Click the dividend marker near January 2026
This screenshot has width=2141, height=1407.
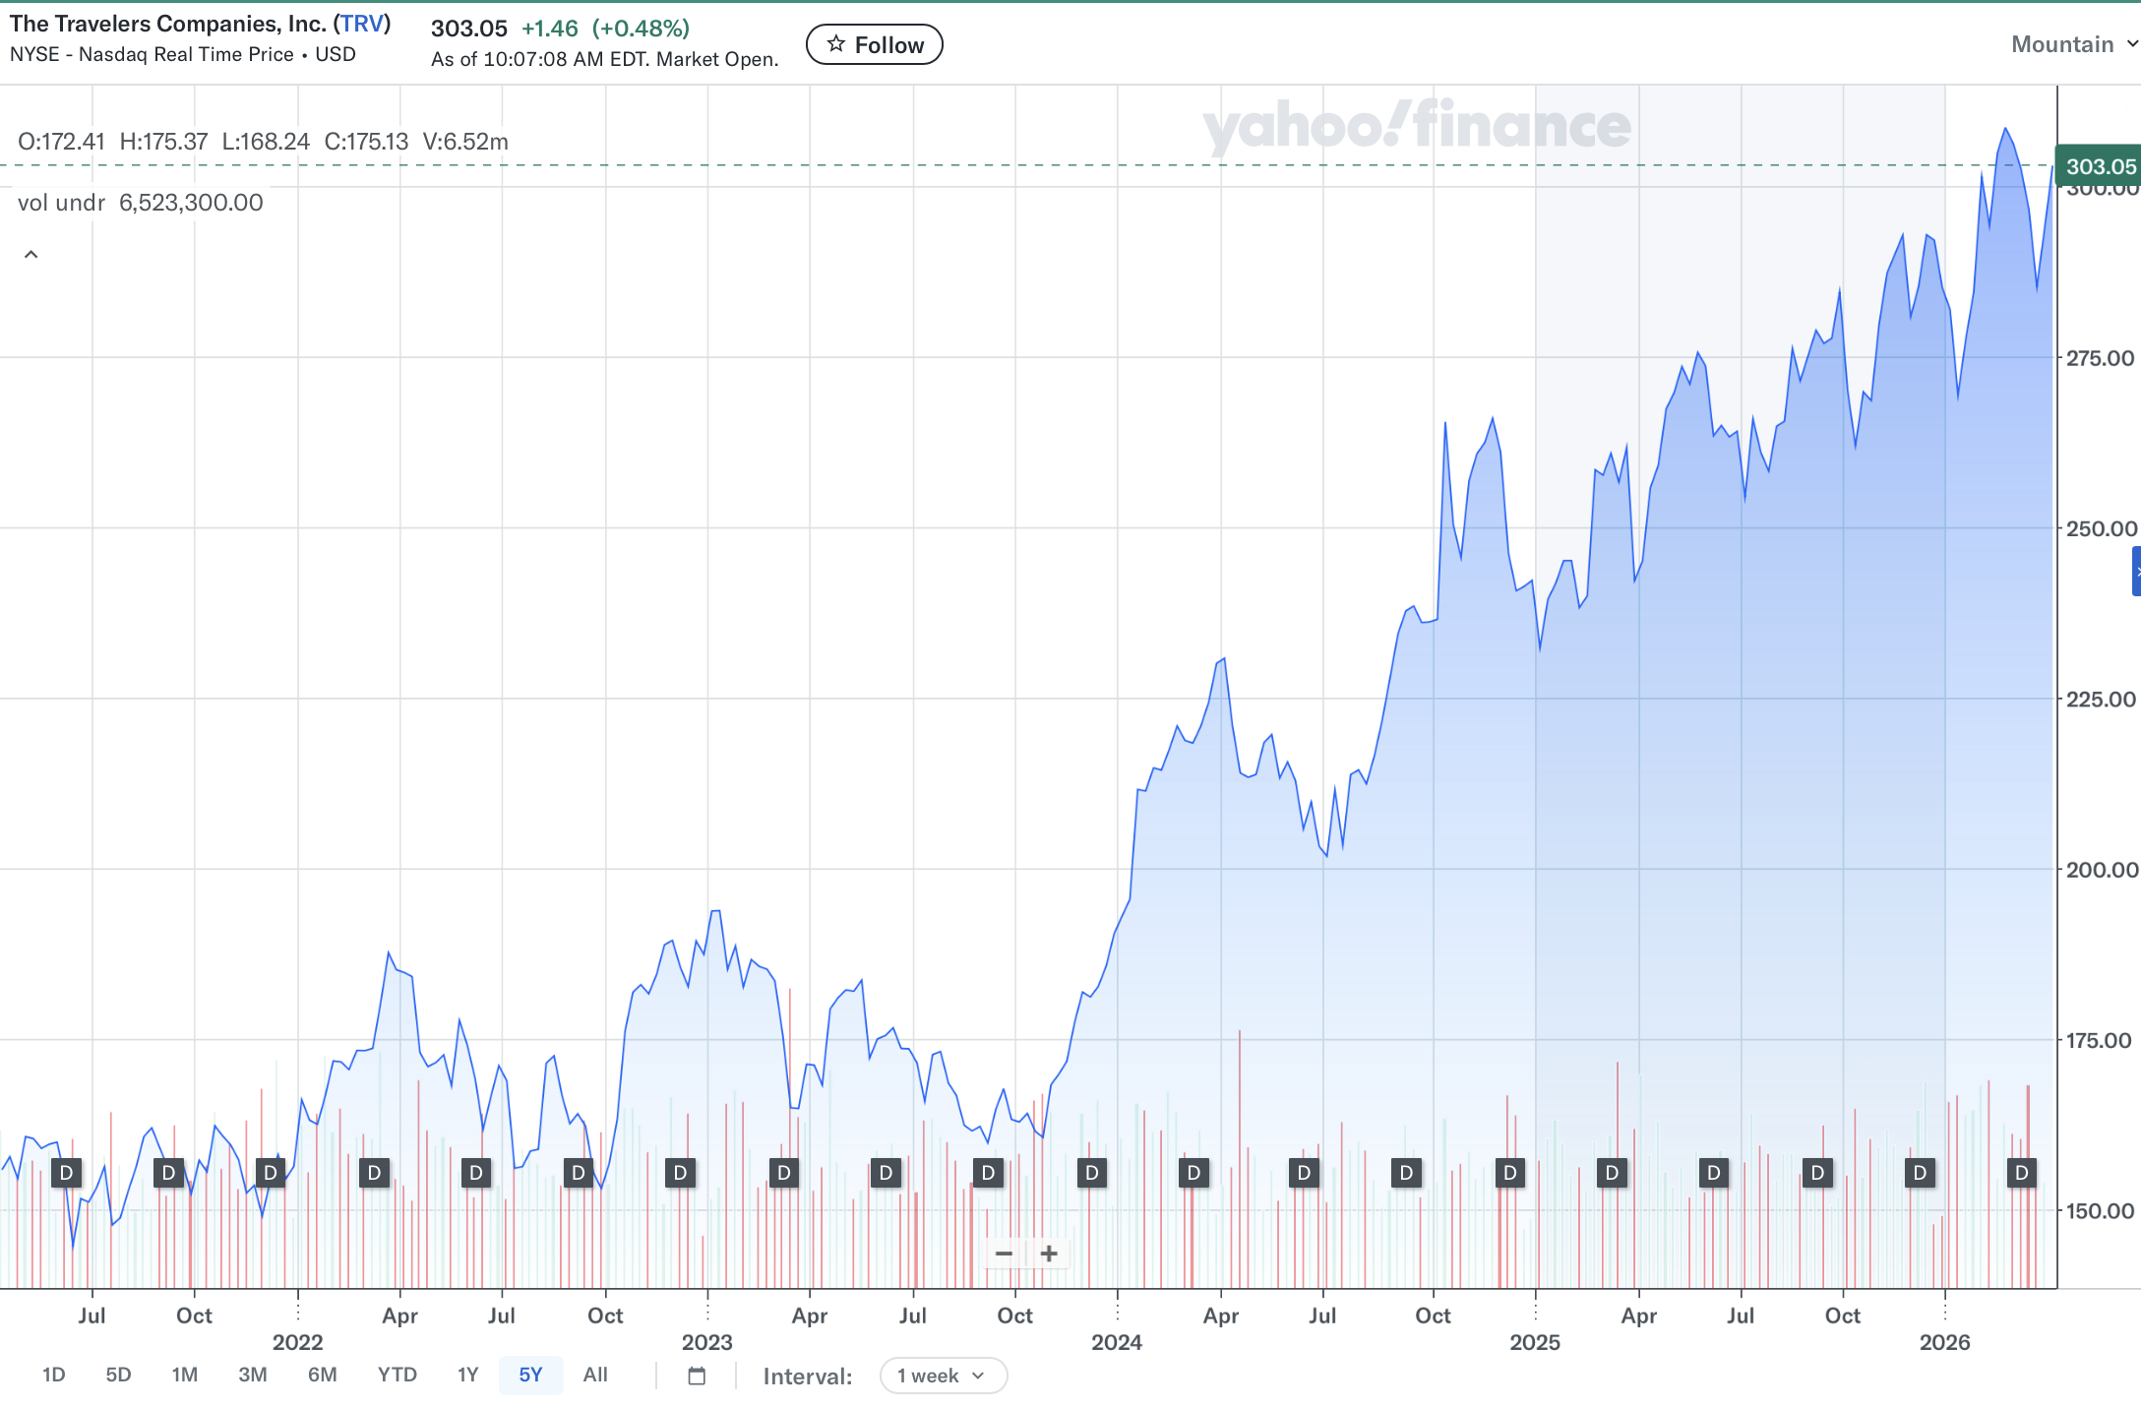click(x=1920, y=1173)
